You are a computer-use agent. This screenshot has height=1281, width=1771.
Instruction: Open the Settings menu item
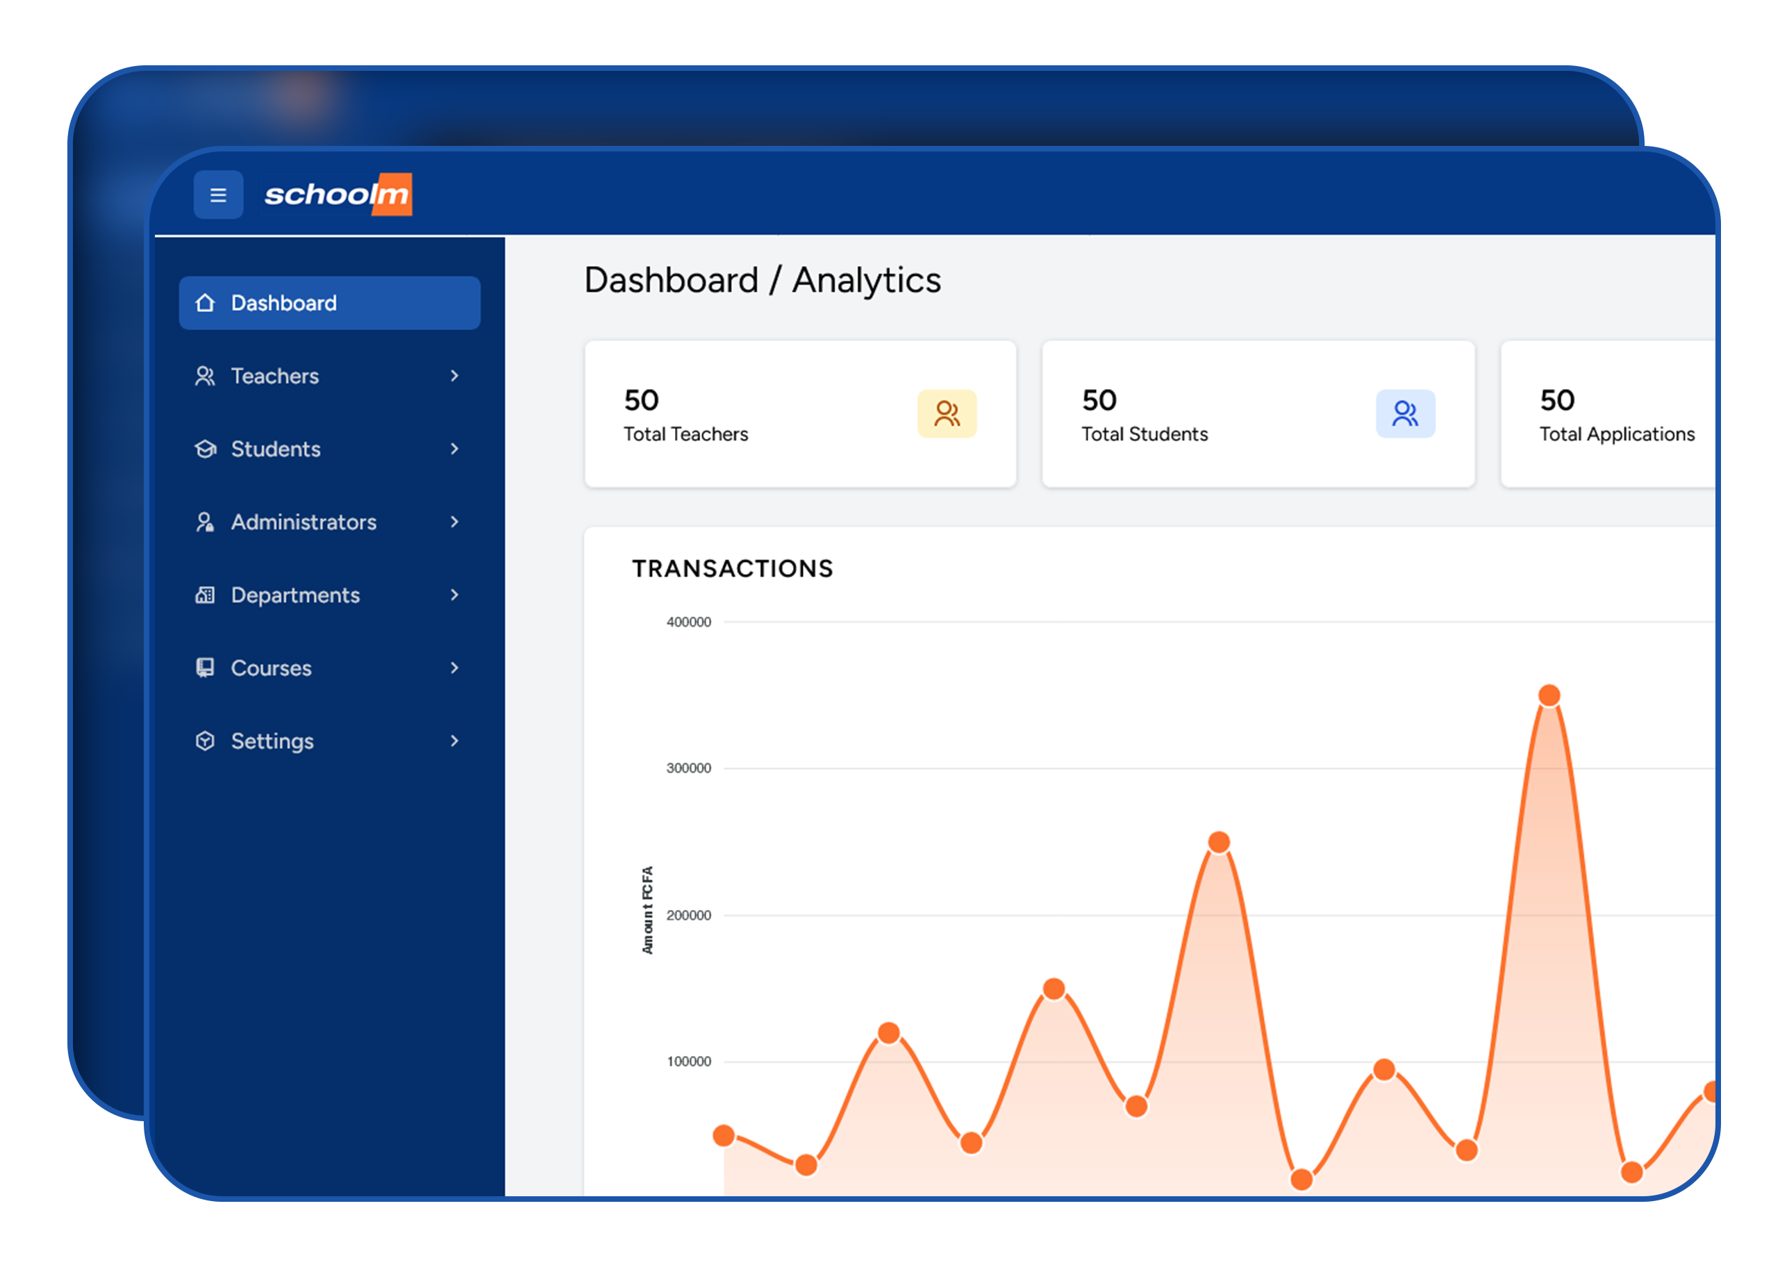tap(272, 741)
